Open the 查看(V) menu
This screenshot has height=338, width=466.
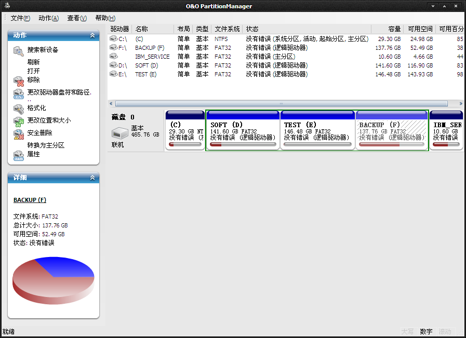pos(77,18)
